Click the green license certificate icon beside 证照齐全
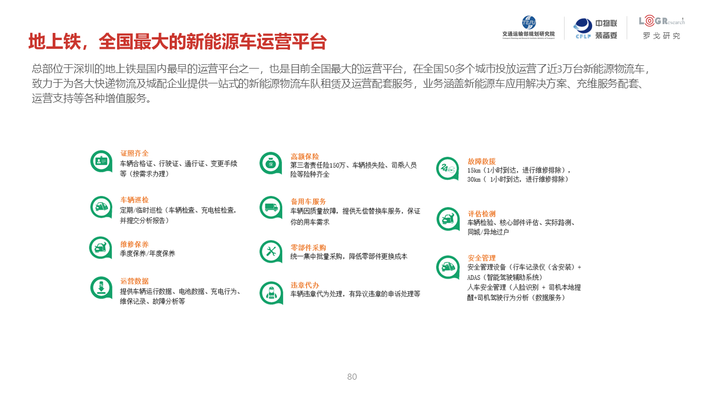The height and width of the screenshot is (395, 703). point(102,162)
